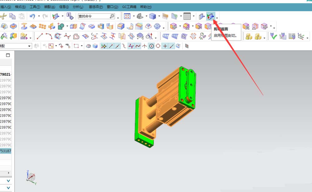Open the 装配 selection filter combo box
Image resolution: width=312 pixels, height=192 pixels.
(16, 46)
